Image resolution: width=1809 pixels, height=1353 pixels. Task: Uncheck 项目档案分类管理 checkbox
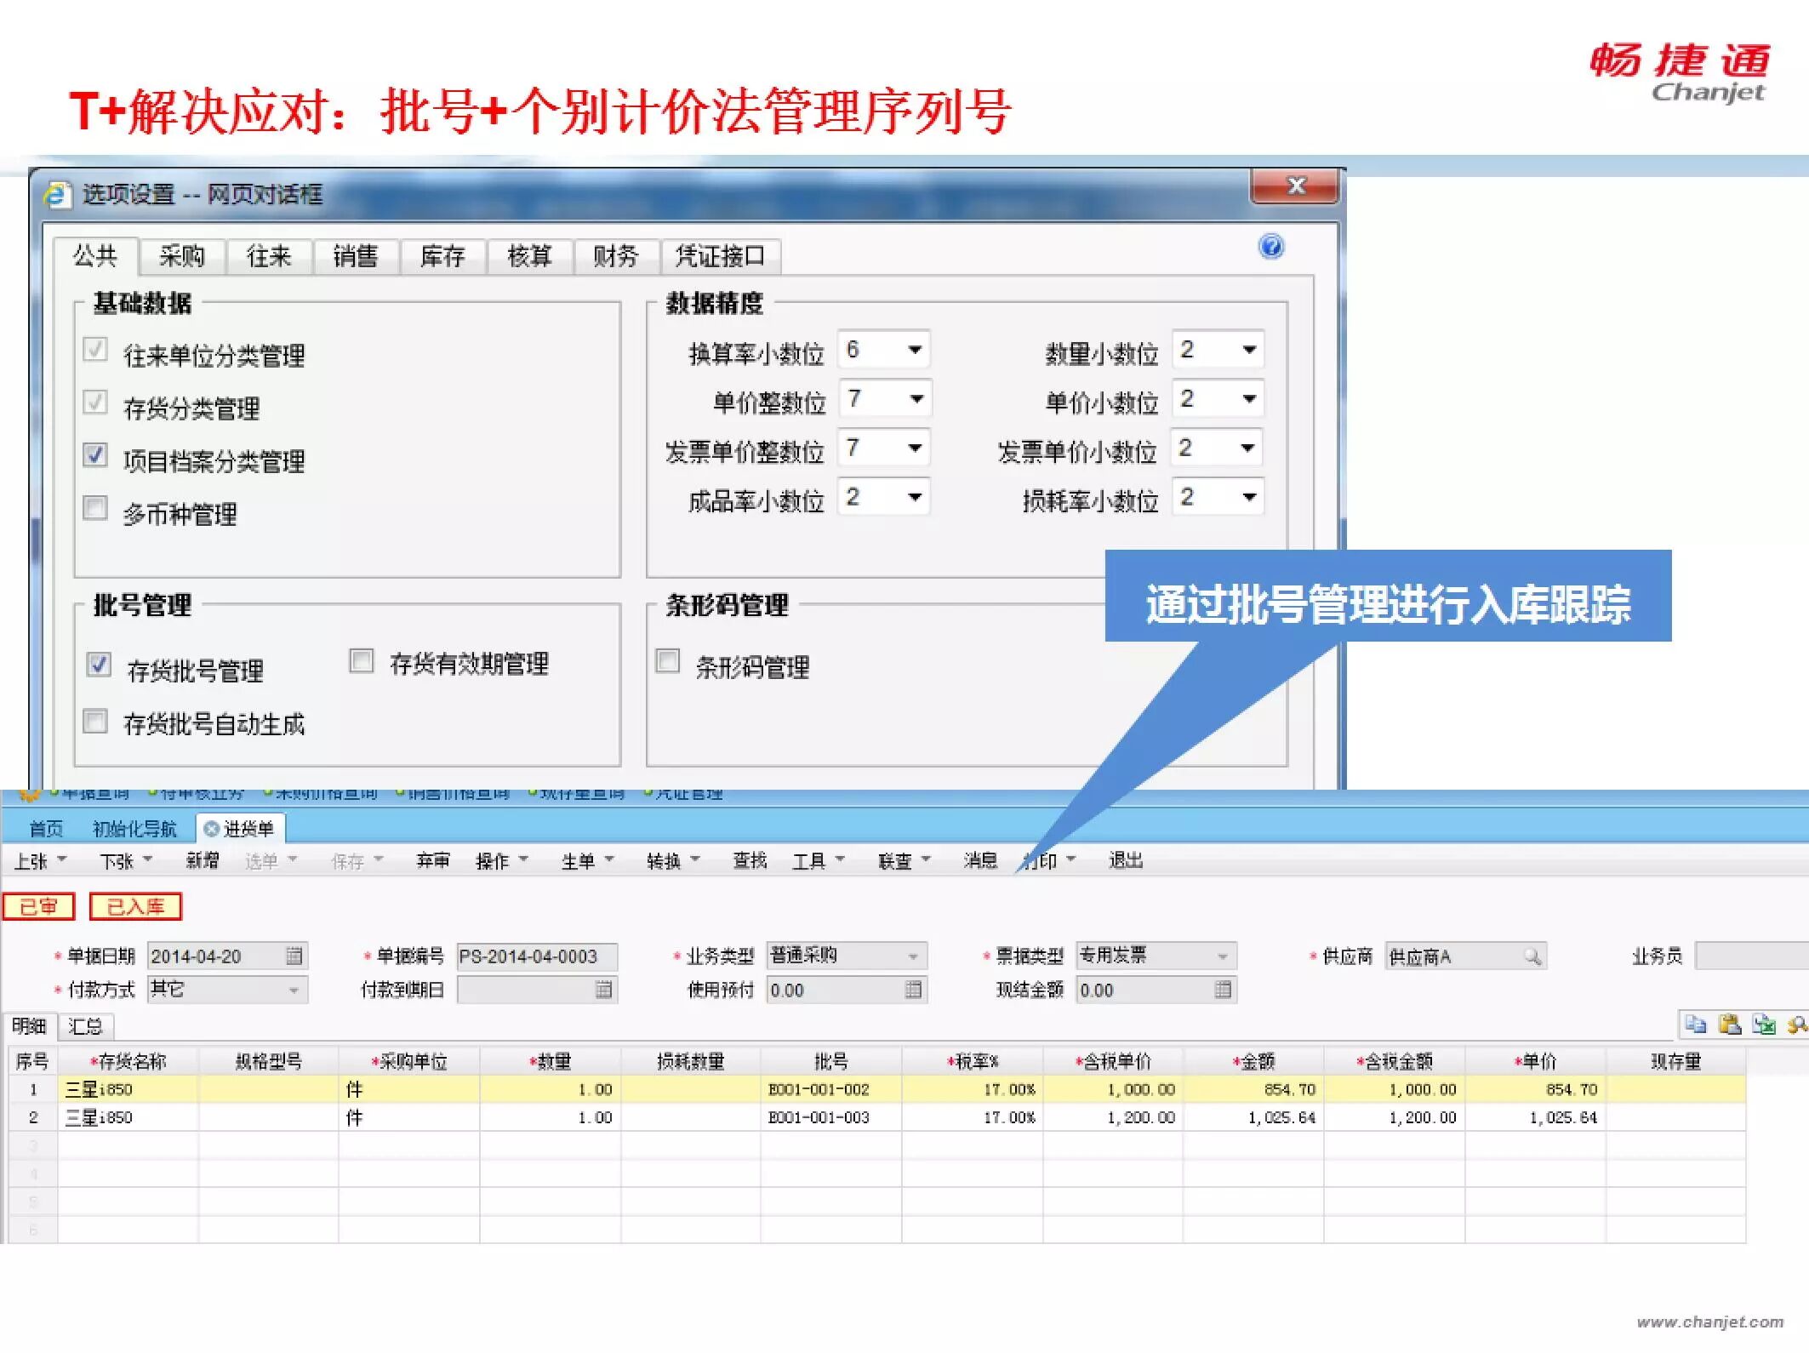coord(95,455)
